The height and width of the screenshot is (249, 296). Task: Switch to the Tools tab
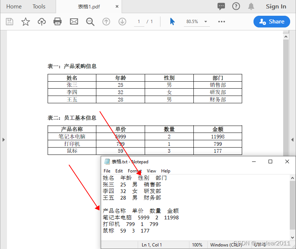(x=39, y=6)
